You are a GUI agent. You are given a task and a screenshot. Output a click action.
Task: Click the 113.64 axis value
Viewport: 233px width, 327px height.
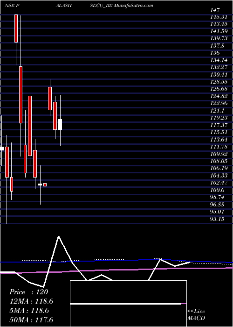[x=219, y=140]
